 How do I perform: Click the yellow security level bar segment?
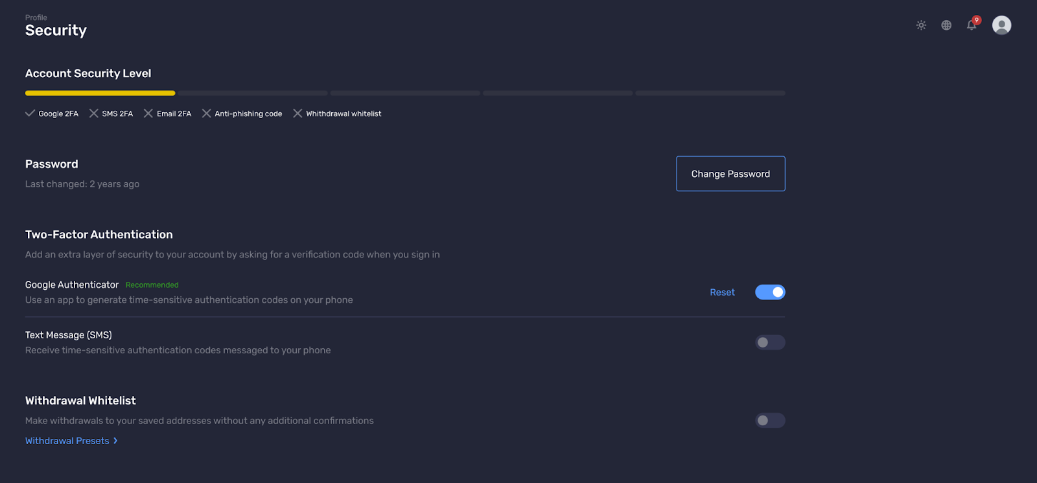[100, 93]
